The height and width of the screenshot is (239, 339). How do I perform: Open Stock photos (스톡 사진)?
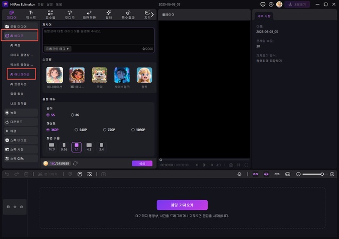coord(21,149)
